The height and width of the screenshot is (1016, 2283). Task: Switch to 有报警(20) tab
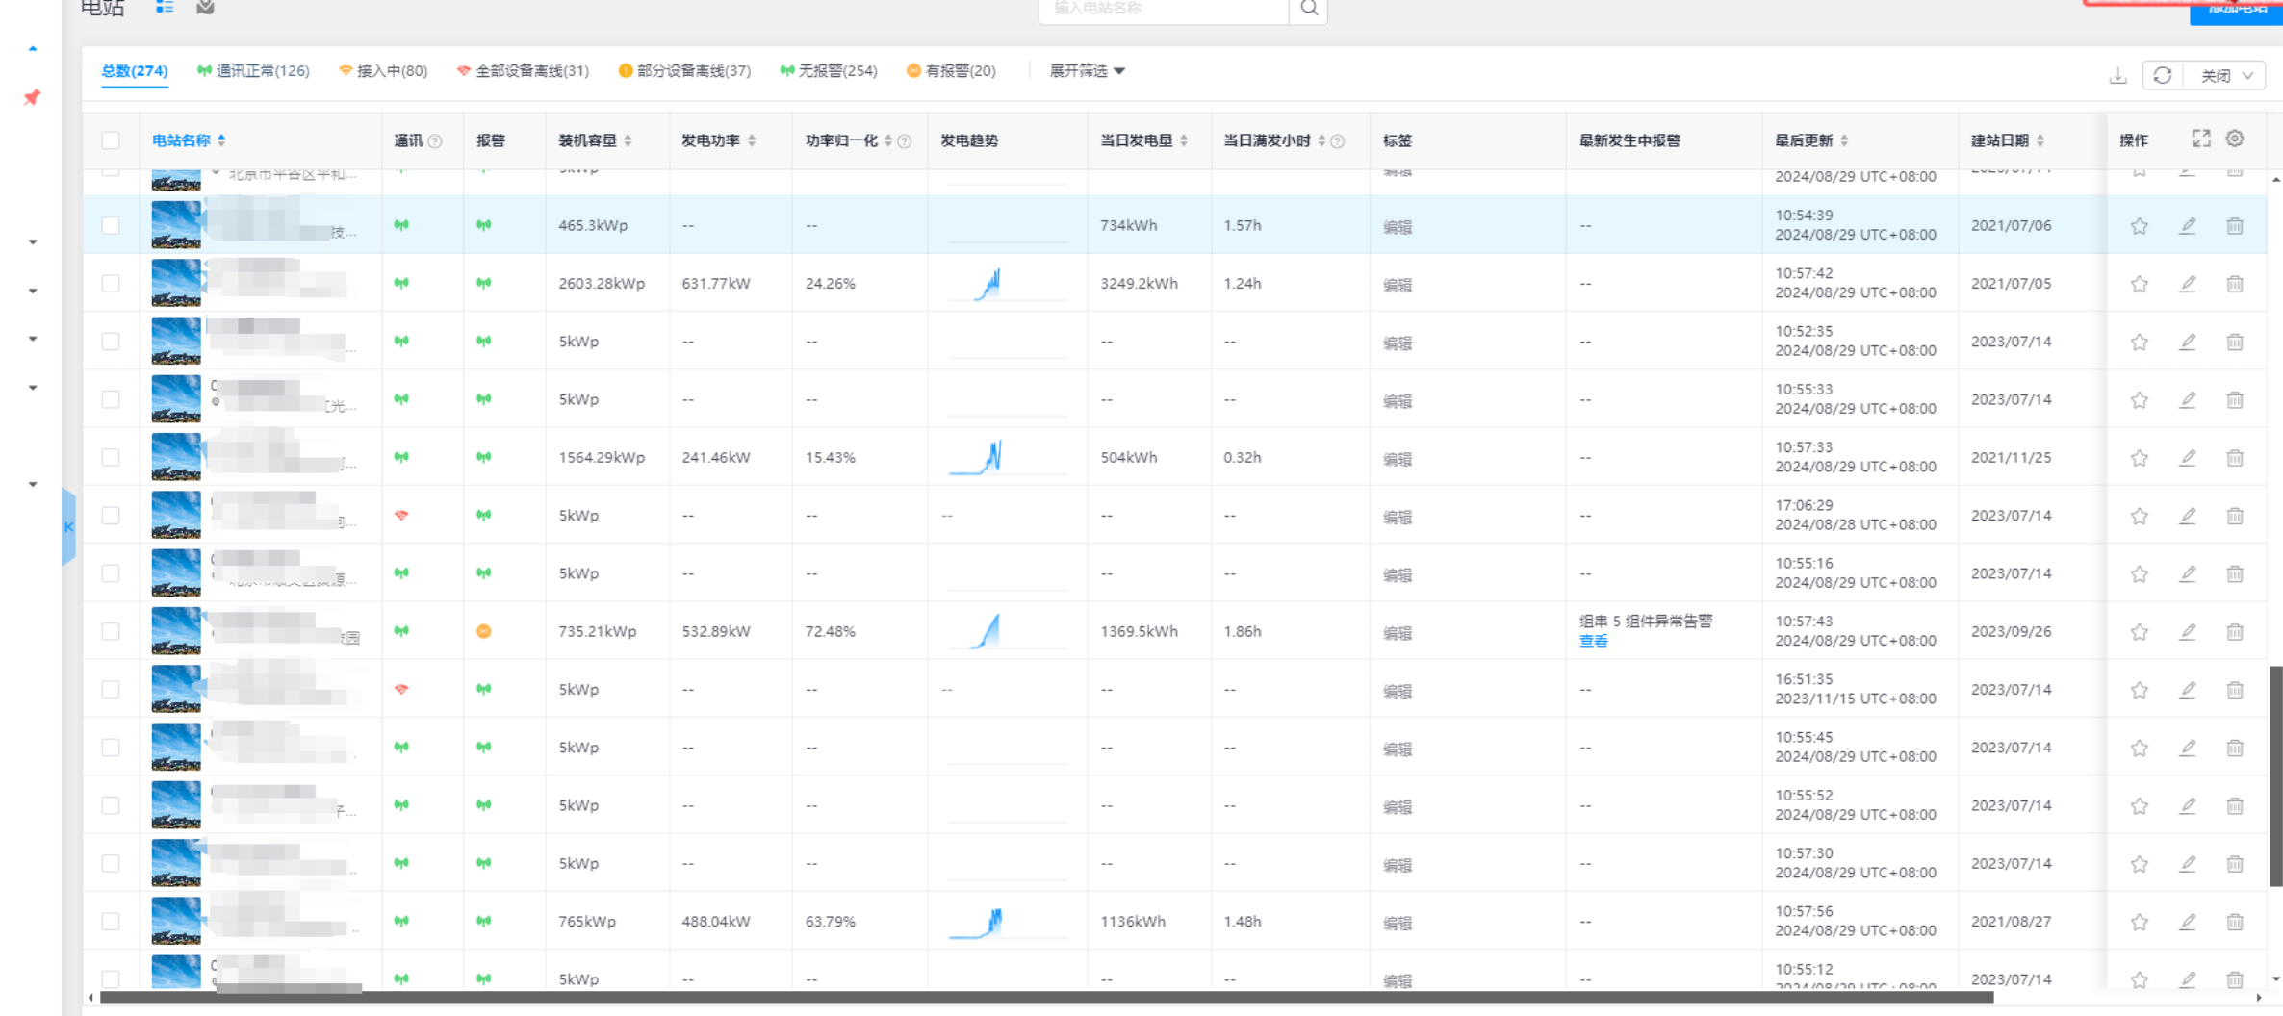pyautogui.click(x=951, y=71)
